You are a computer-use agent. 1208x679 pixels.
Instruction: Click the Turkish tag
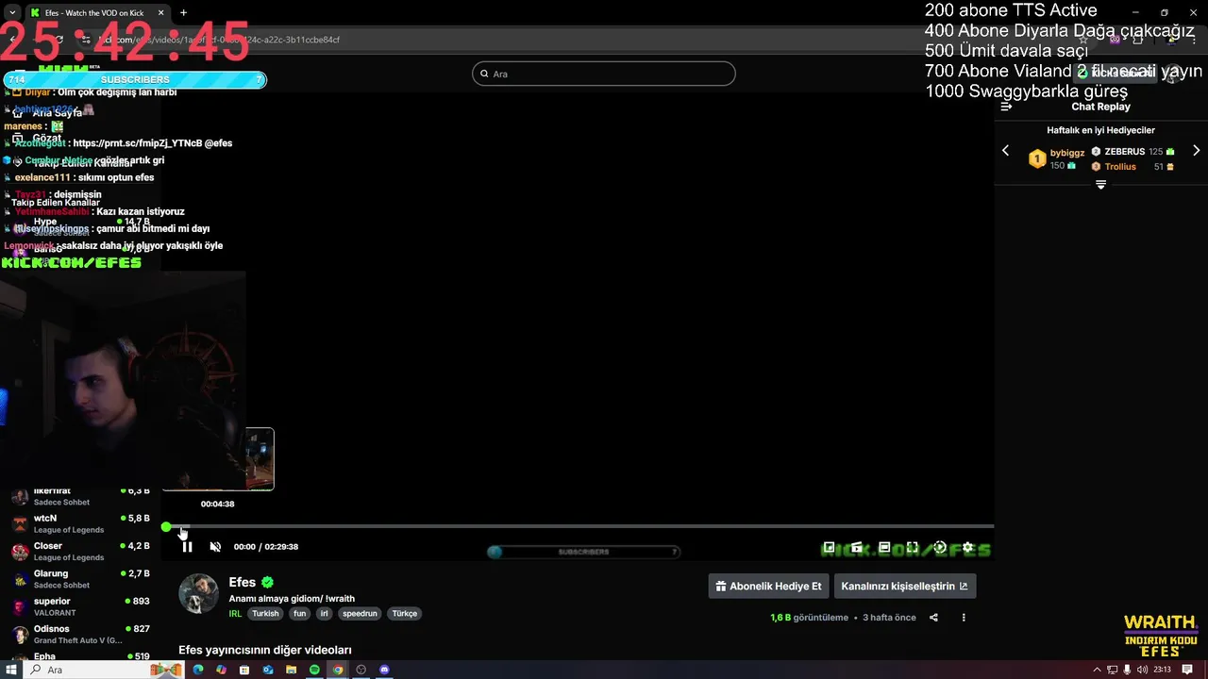pos(265,613)
